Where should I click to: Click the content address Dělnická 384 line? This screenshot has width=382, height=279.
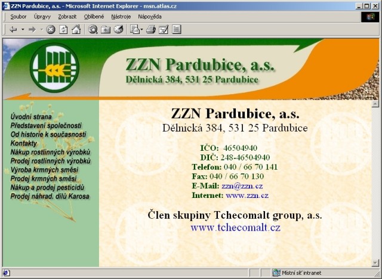pyautogui.click(x=235, y=128)
